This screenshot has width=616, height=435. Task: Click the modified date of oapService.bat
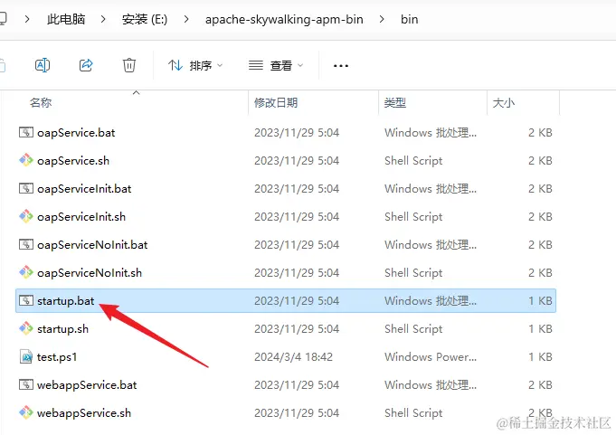297,133
